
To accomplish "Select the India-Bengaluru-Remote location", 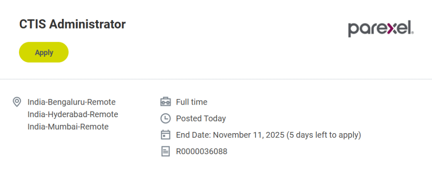I will point(71,102).
